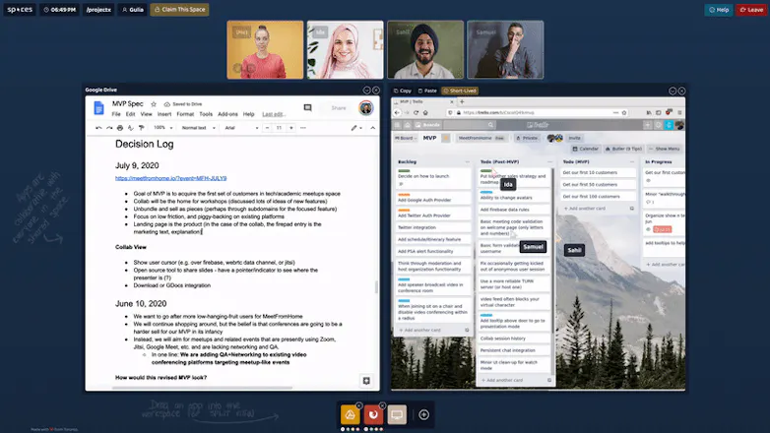770x433 pixels.
Task: Click the Trello create plus icon
Action: (647, 125)
